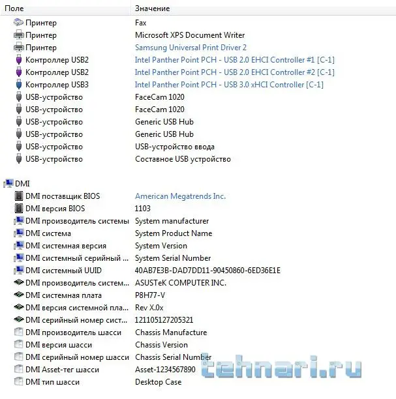Click board icon for serial 121105127205321 row
The width and height of the screenshot is (396, 399).
pos(19,319)
